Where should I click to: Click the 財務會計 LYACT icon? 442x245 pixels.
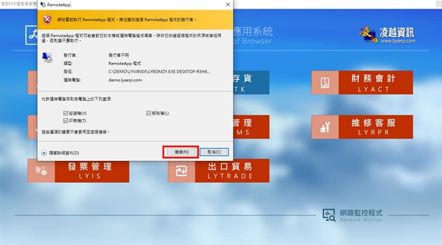click(x=325, y=83)
